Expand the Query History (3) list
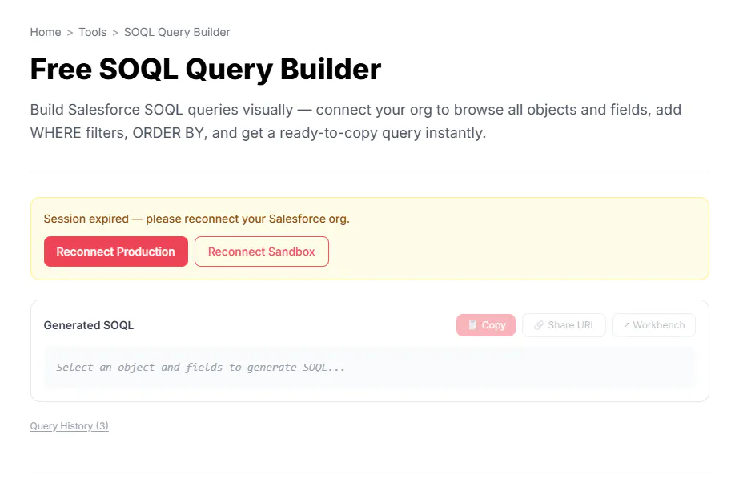Screen dimensions: 739x495 tap(70, 426)
